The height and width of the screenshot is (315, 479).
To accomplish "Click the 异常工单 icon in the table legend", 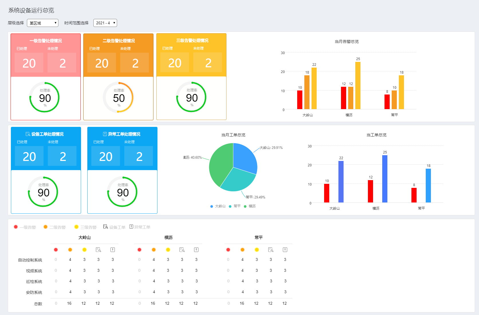I will 131,227.
